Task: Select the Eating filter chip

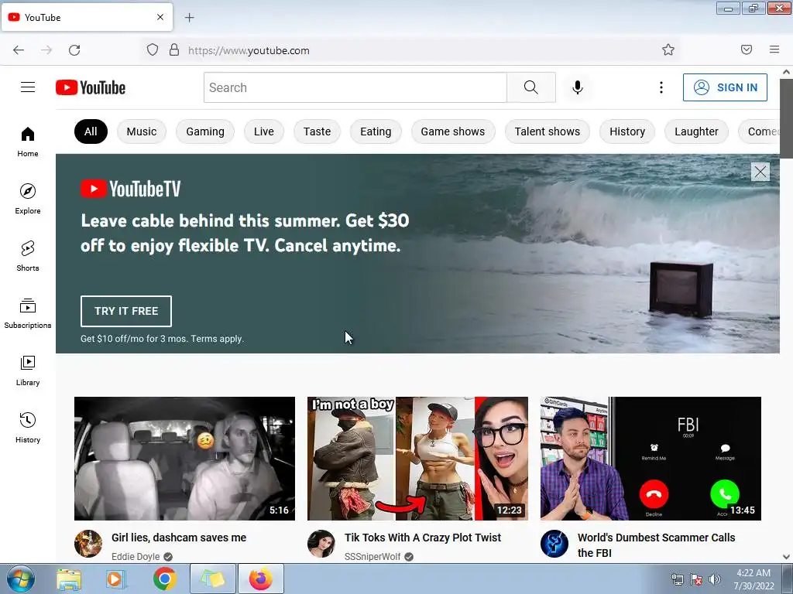Action: [376, 131]
